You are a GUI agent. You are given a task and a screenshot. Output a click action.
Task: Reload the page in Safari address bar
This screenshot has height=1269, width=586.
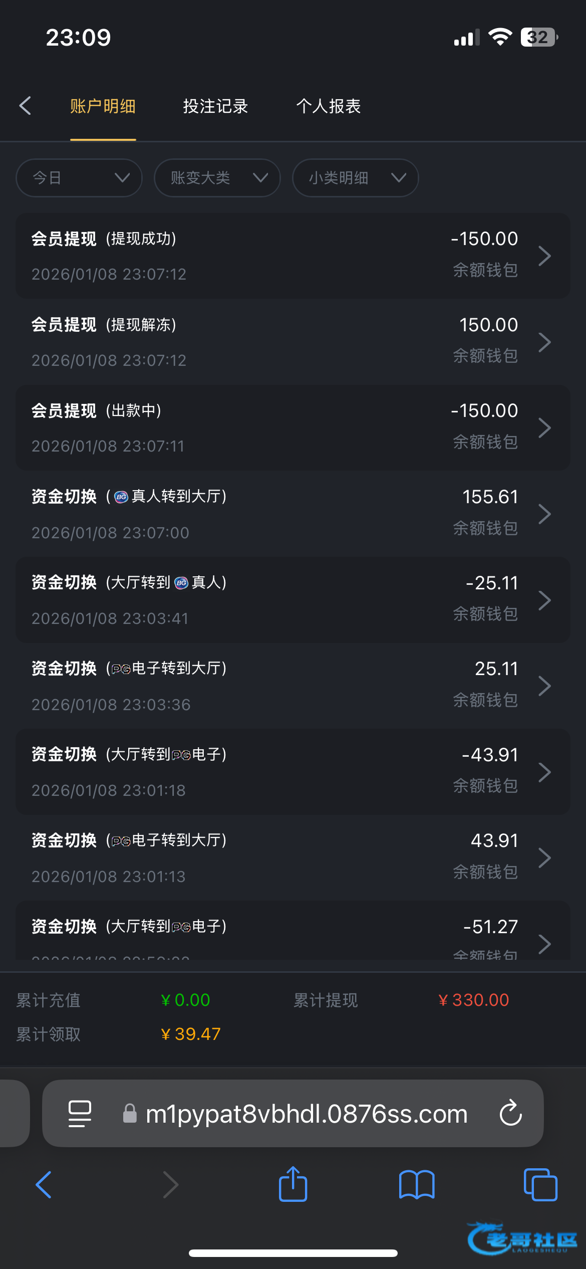point(510,1113)
